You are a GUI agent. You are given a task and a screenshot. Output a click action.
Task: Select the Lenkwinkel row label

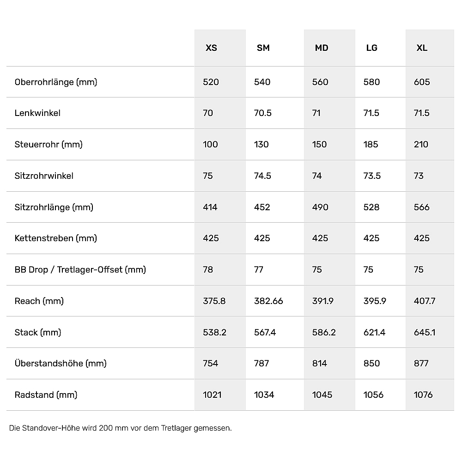pos(37,113)
